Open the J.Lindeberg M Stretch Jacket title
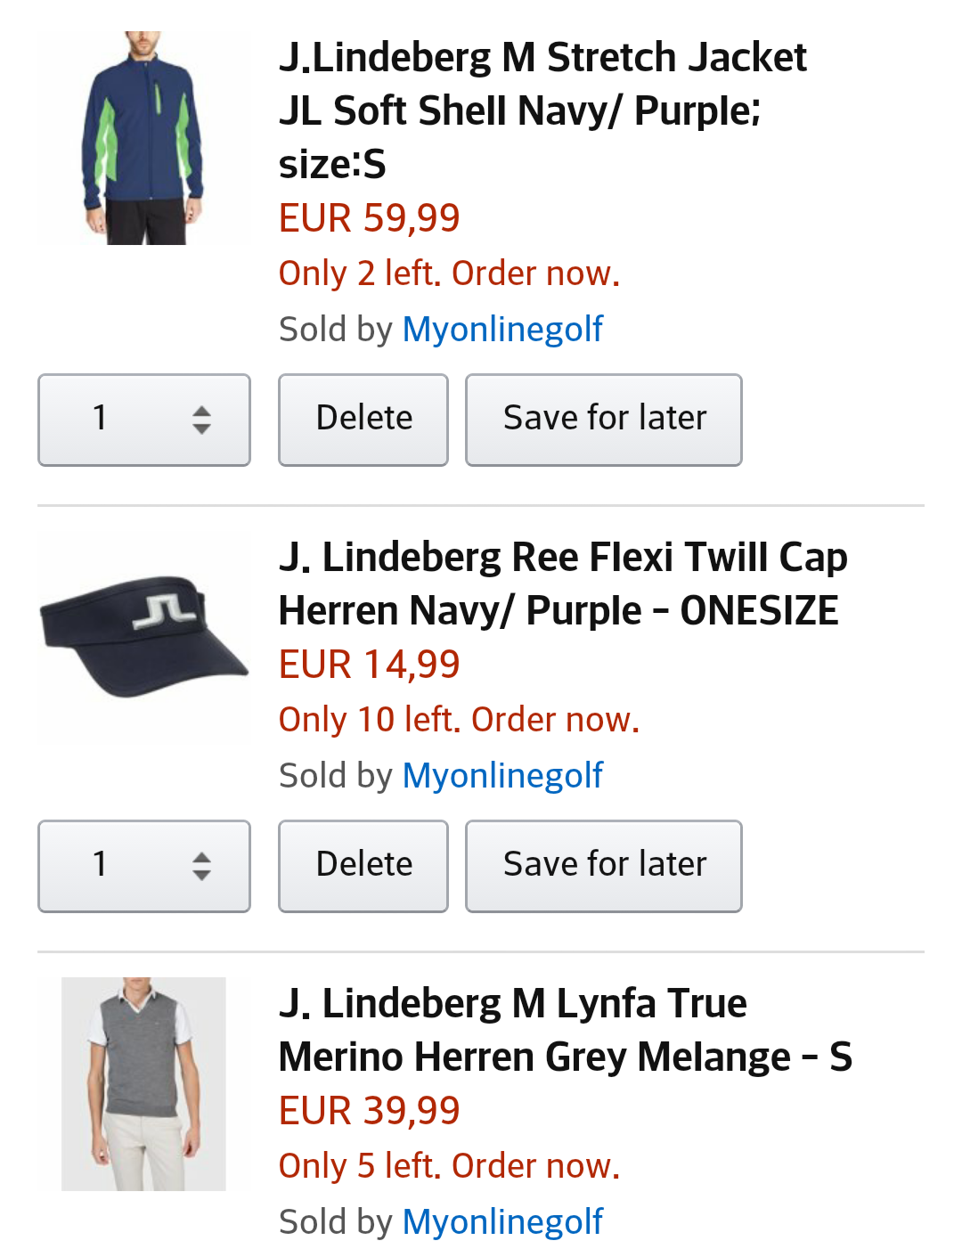 pos(542,110)
